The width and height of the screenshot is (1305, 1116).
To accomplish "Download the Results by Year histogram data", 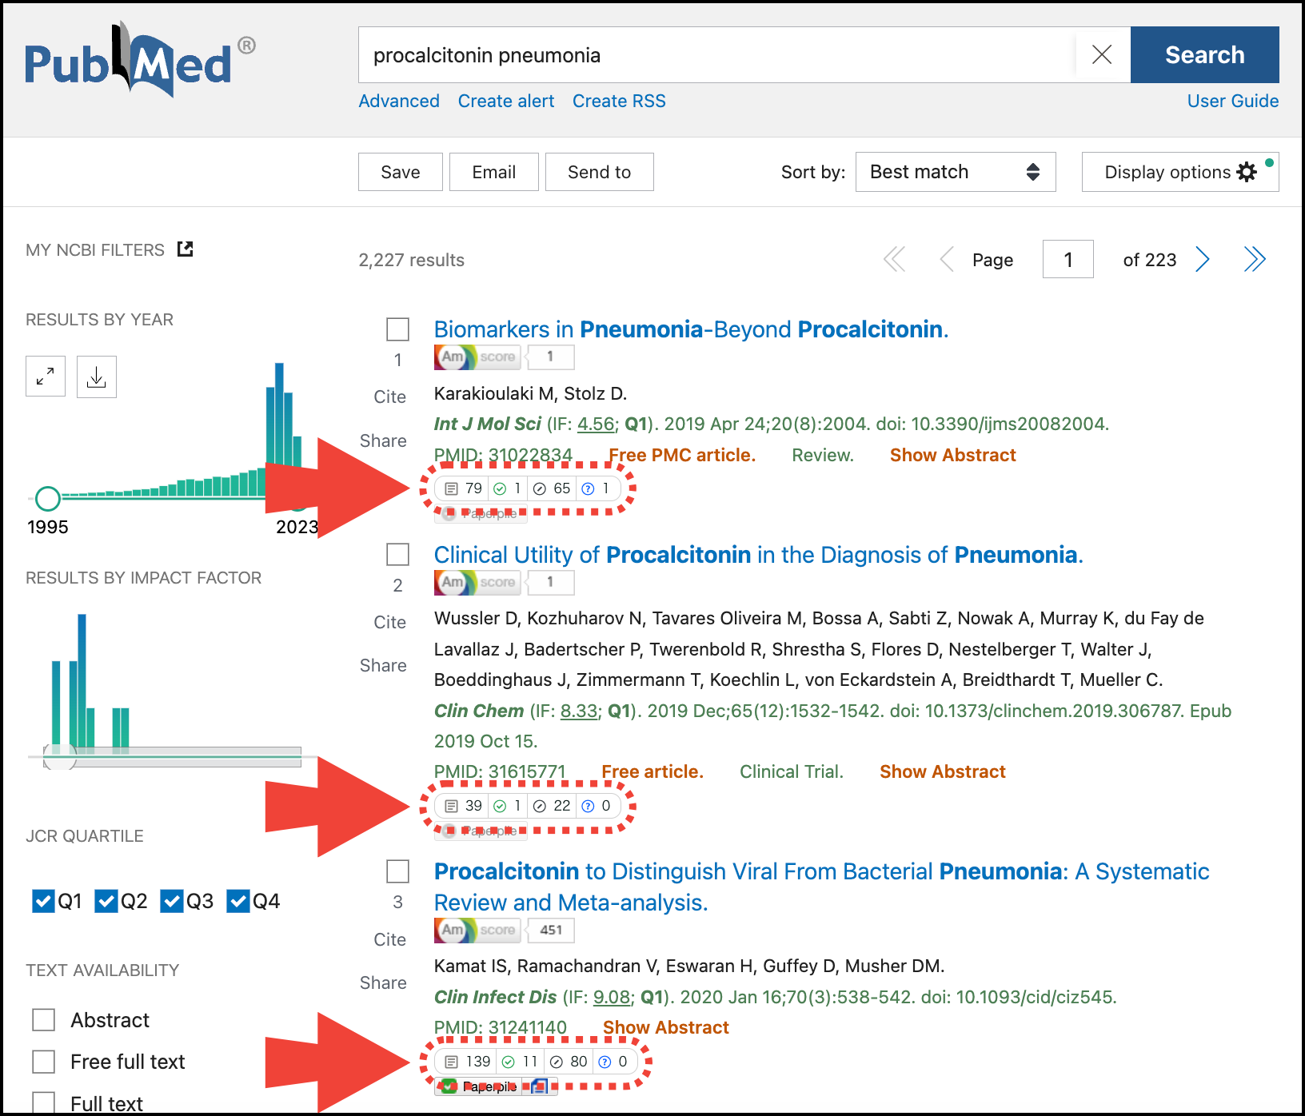I will click(96, 376).
